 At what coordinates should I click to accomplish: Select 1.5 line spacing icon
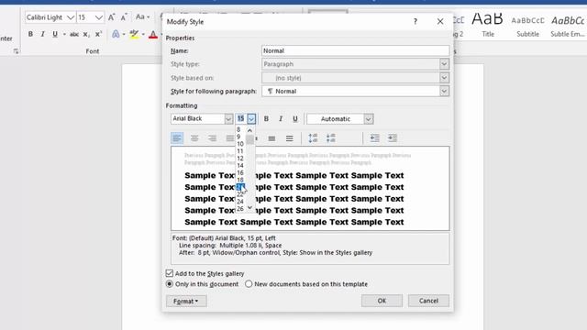(x=271, y=138)
